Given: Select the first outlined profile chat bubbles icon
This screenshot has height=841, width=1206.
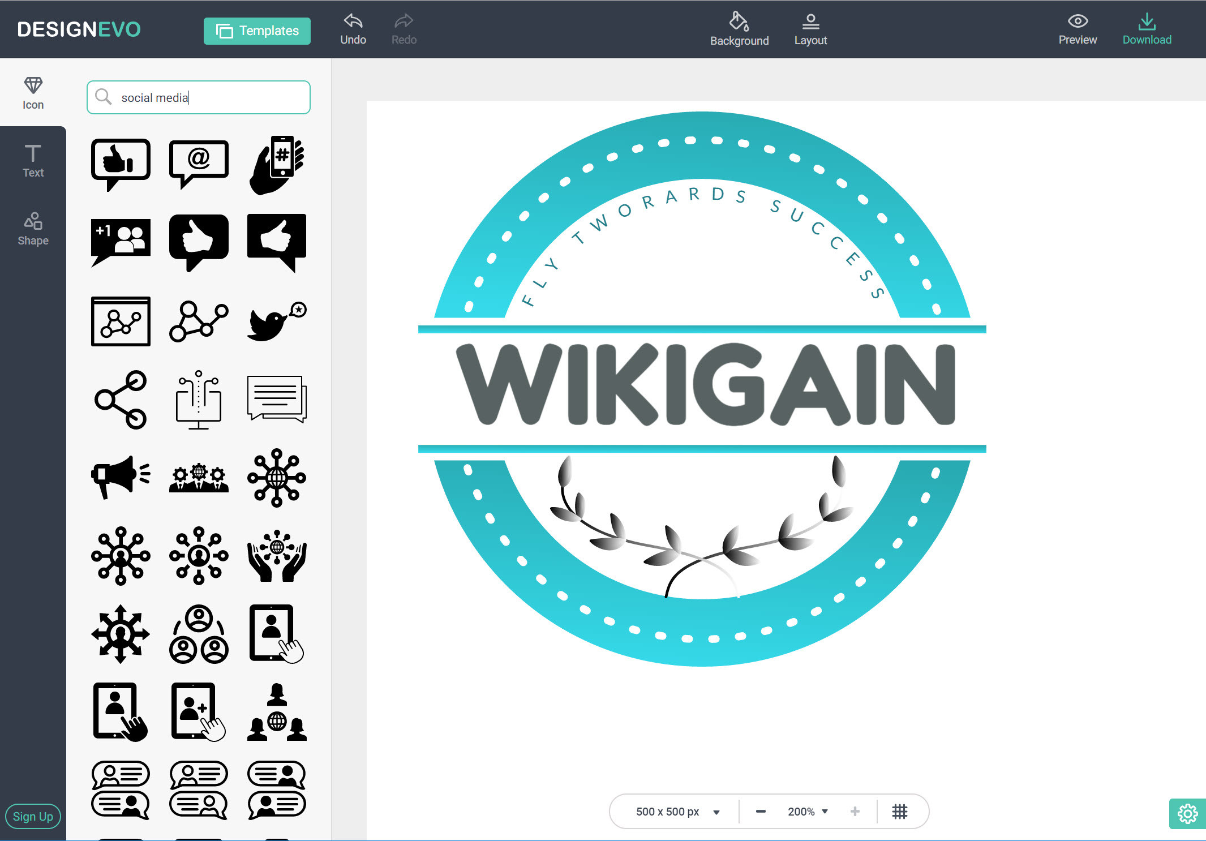Looking at the screenshot, I should (x=121, y=790).
